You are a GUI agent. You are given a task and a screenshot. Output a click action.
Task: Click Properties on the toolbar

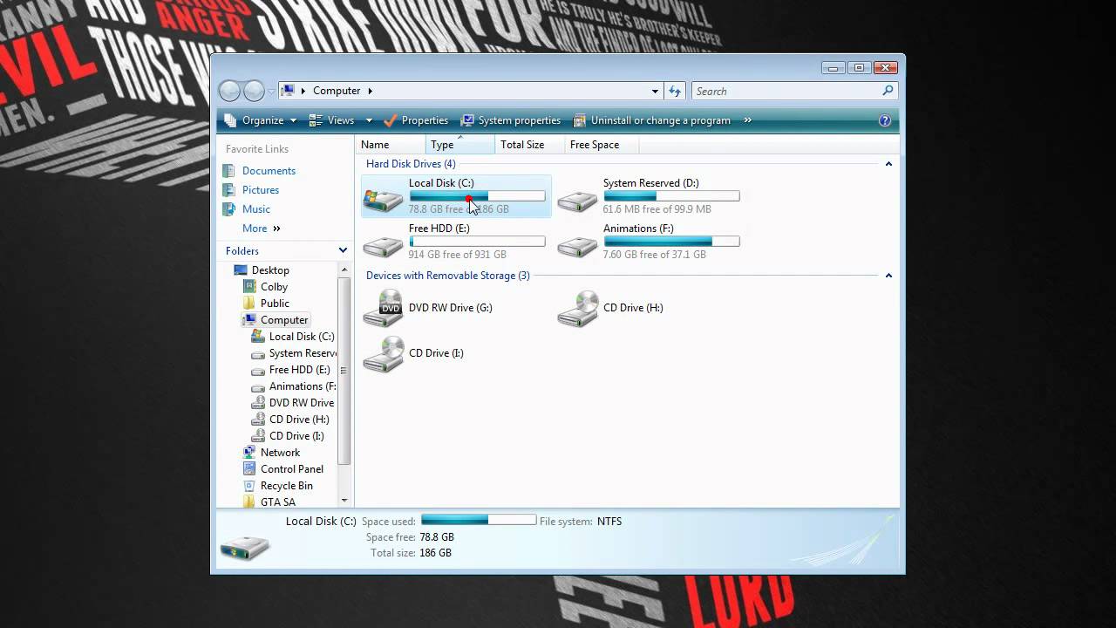pos(416,120)
